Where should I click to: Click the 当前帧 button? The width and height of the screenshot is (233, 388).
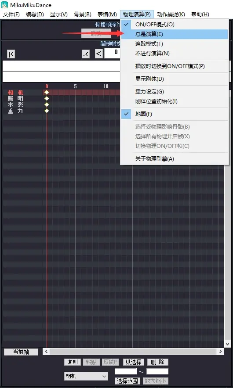pyautogui.click(x=21, y=352)
